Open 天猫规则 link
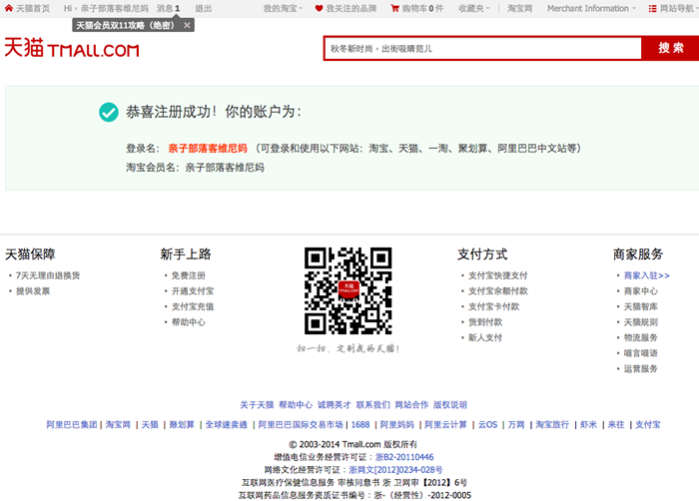The height and width of the screenshot is (501, 699). [x=641, y=322]
